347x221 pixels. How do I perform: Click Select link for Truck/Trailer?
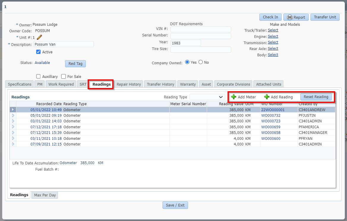point(273,30)
